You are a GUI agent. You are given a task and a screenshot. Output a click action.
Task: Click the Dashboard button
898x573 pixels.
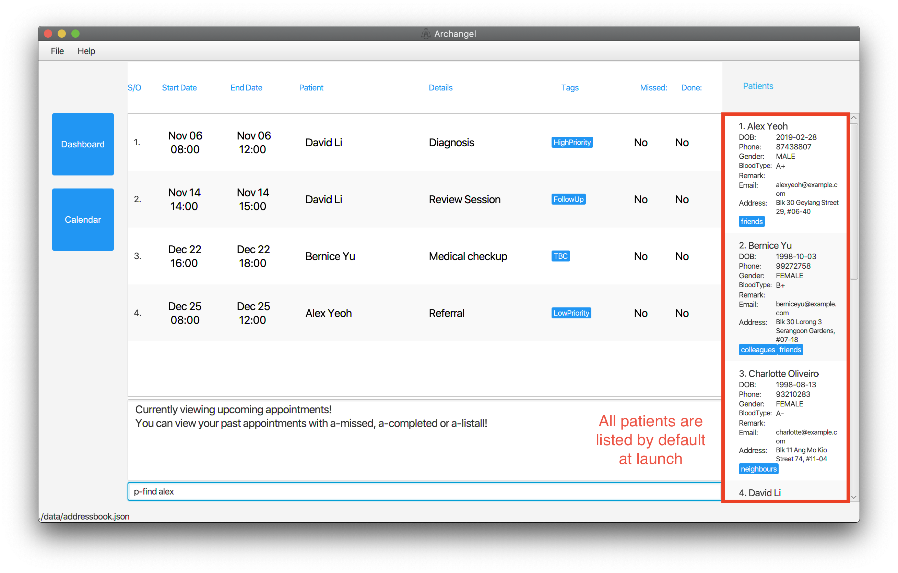click(83, 144)
